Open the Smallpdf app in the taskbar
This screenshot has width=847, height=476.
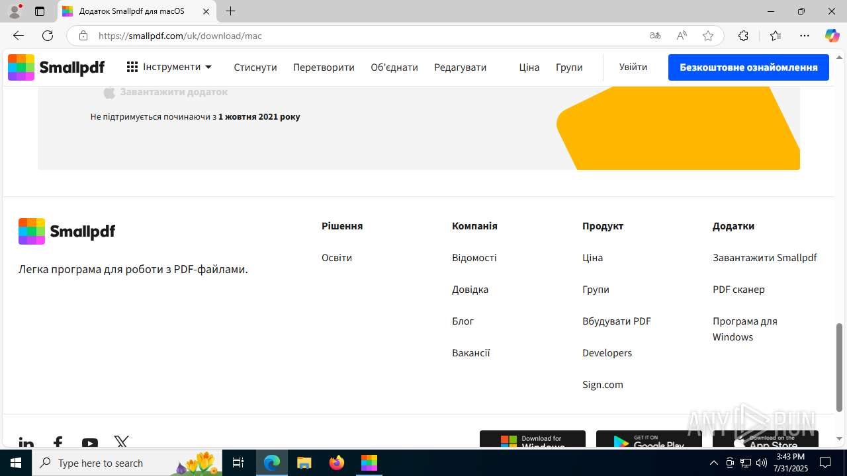pyautogui.click(x=369, y=463)
